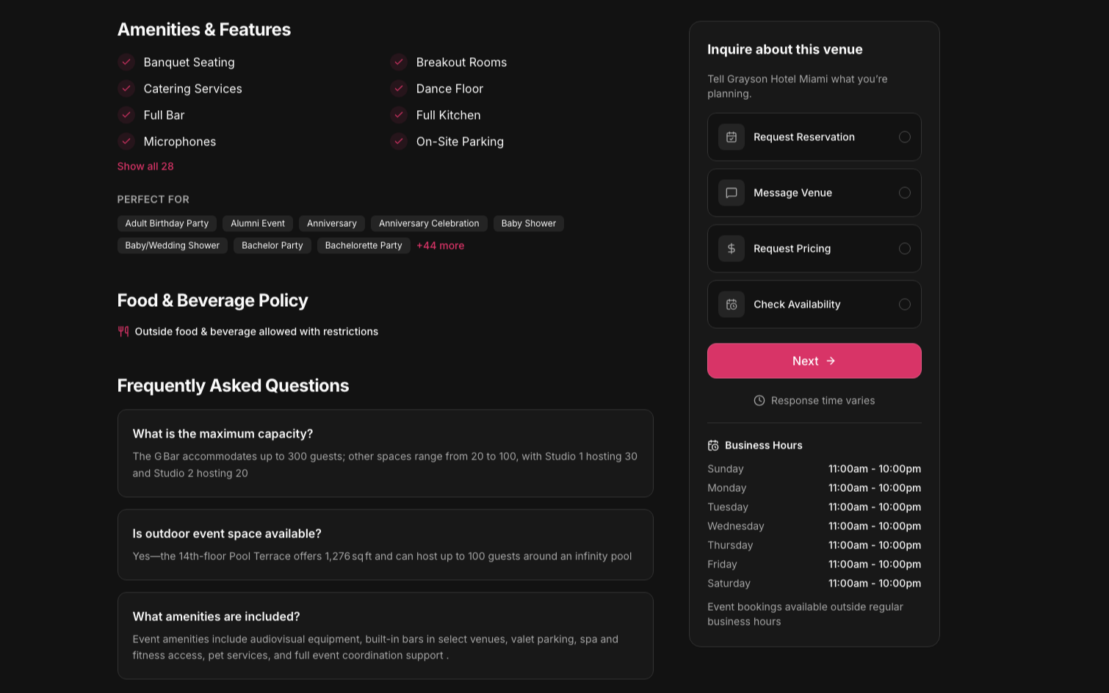Screen dimensions: 1109x693
Task: Select the Request Pricing option card
Action: [x=814, y=249]
